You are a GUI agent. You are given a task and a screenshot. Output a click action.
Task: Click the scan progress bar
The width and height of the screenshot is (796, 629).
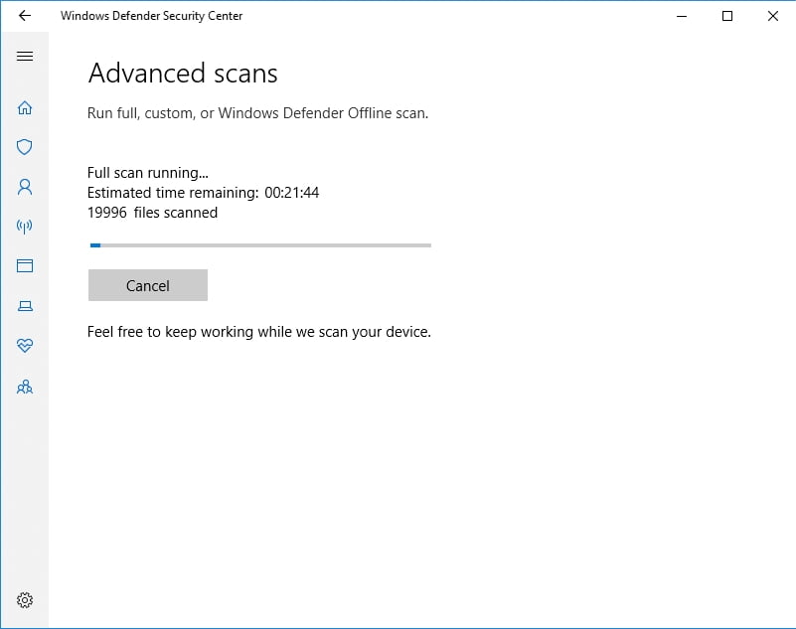click(259, 244)
